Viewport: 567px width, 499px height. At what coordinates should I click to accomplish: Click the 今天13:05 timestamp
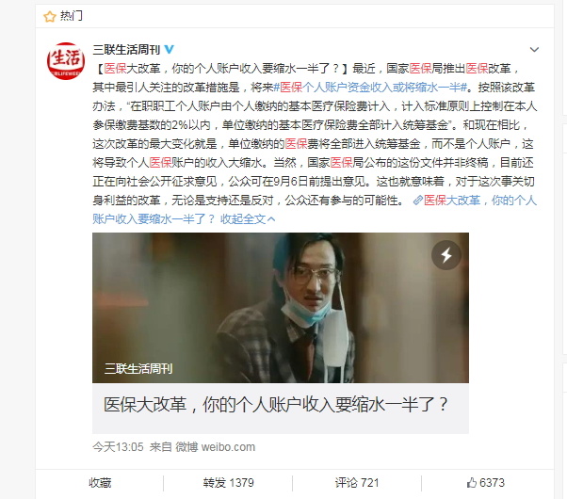click(118, 447)
